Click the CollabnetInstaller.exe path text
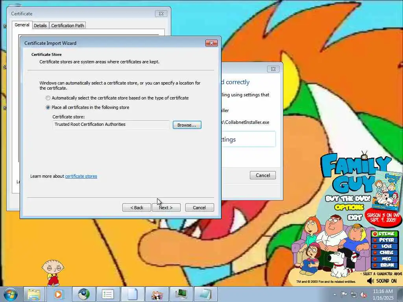The image size is (403, 302). pos(246,122)
